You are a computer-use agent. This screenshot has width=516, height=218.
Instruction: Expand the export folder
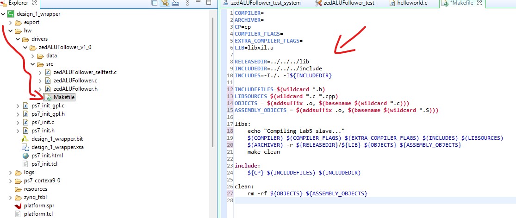11,23
